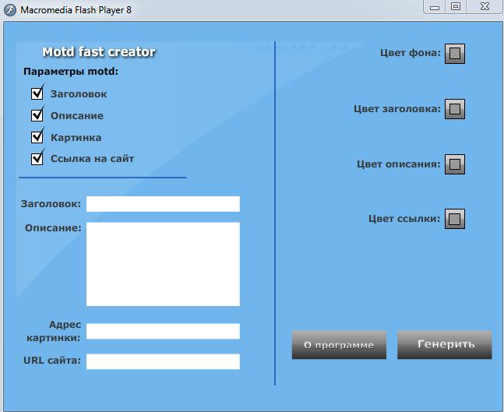Maximize the Flash Player window
The width and height of the screenshot is (504, 412).
(x=456, y=7)
